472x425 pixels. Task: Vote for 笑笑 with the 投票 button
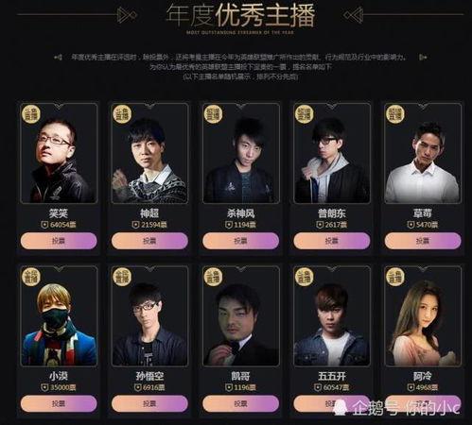click(59, 241)
